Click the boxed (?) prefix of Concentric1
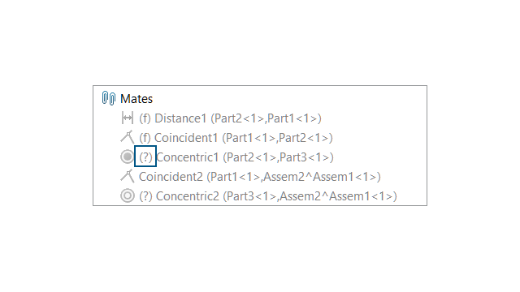Image resolution: width=520 pixels, height=292 pixels. (x=145, y=157)
